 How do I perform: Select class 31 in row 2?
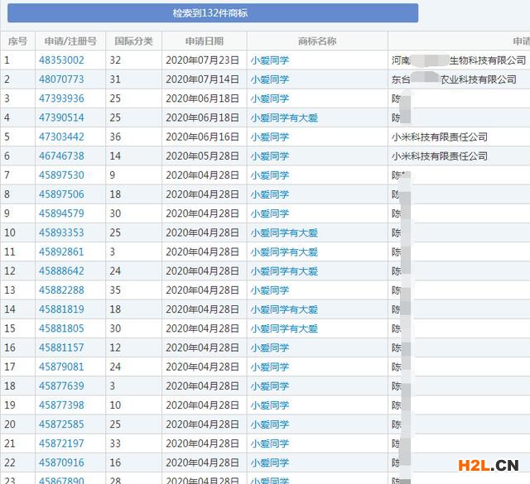115,79
